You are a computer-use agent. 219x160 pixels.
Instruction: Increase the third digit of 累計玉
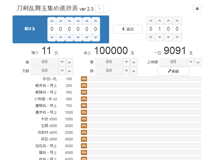[69, 21]
